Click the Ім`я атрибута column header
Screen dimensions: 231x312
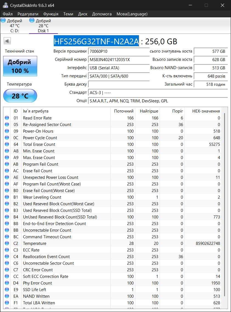pos(66,111)
